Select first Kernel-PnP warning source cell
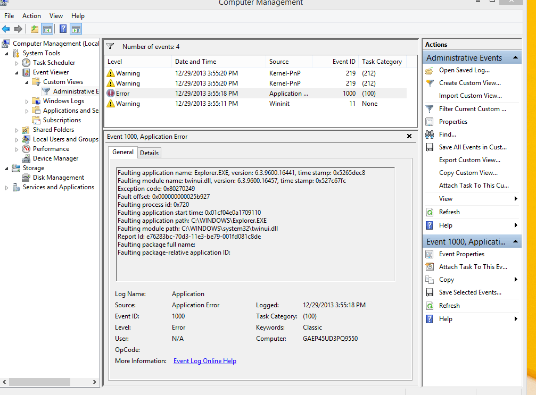 [285, 73]
